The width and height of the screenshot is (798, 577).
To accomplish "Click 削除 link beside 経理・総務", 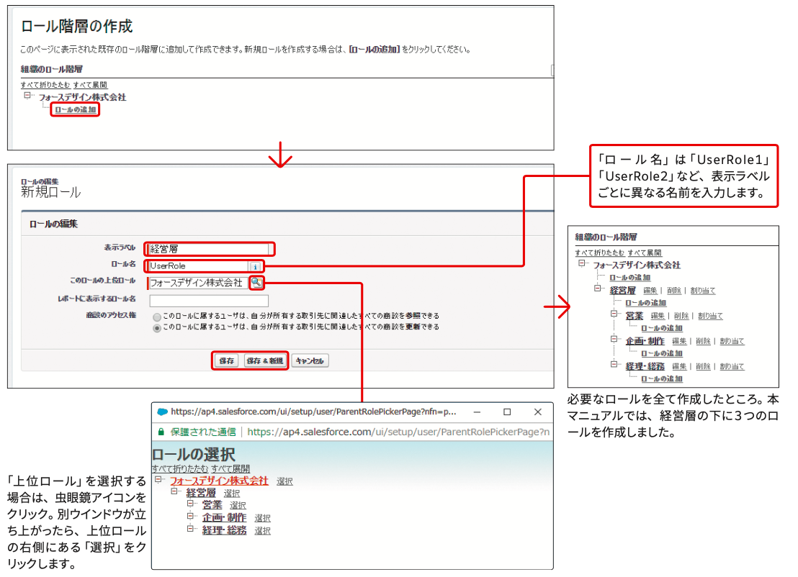I will click(703, 366).
